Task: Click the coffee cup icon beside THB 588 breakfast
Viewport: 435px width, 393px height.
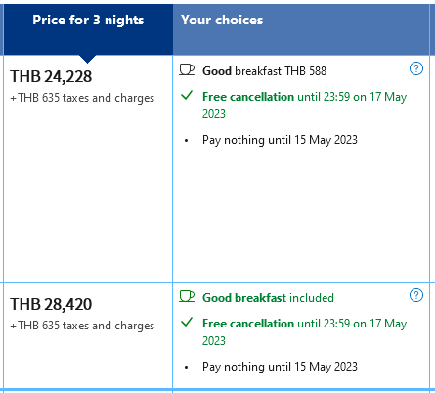Action: coord(187,69)
